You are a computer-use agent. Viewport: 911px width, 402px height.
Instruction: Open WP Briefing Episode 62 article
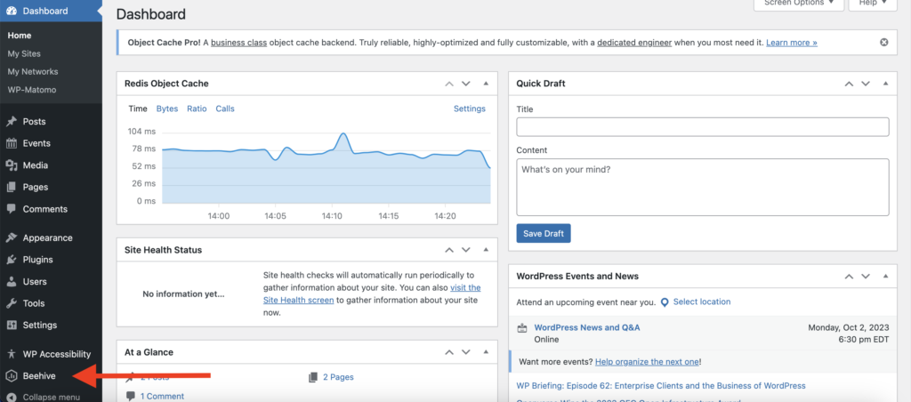661,386
